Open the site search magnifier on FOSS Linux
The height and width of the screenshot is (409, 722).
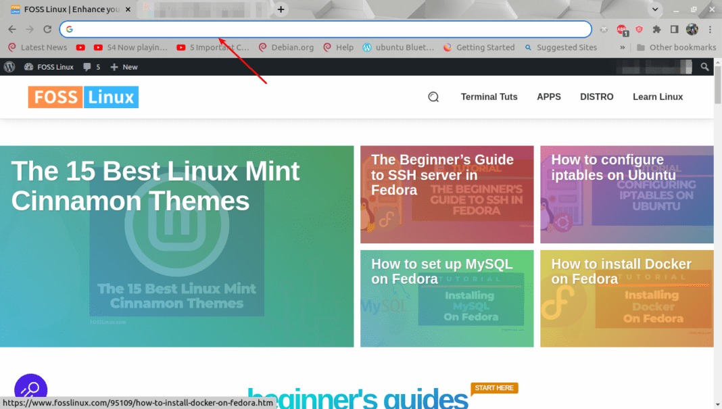tap(433, 97)
